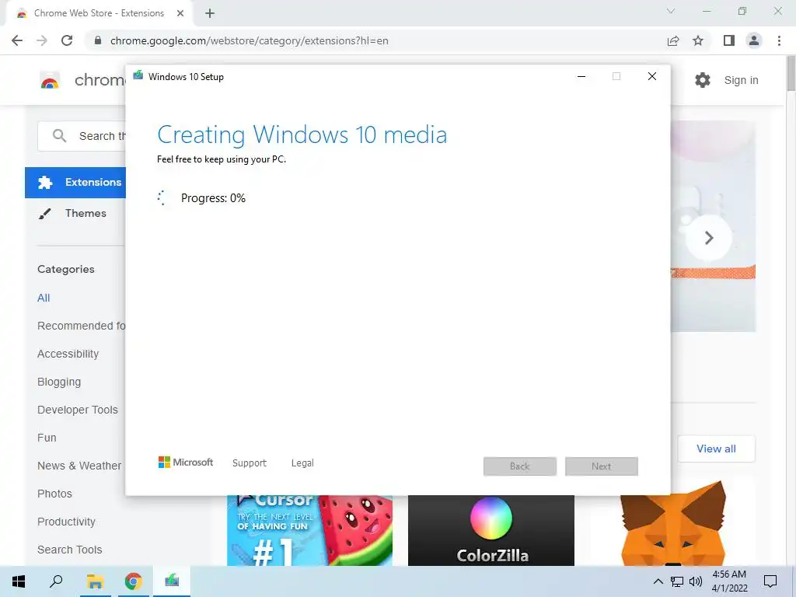The width and height of the screenshot is (796, 597).
Task: Bookmark this tab with the star icon
Action: tap(698, 40)
